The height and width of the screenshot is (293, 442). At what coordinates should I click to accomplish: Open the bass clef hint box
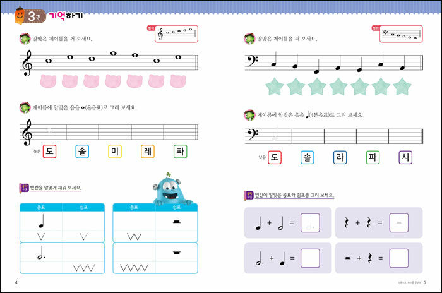399,35
